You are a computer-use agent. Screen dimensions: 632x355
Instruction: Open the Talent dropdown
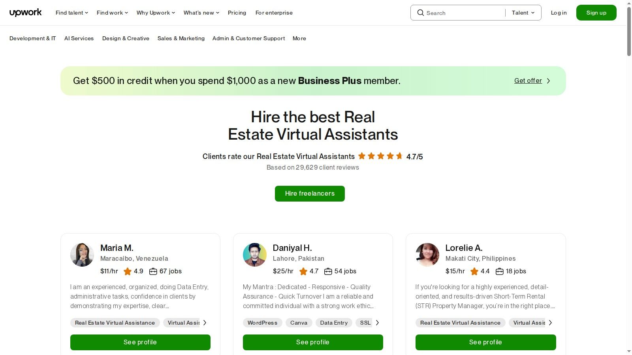522,13
